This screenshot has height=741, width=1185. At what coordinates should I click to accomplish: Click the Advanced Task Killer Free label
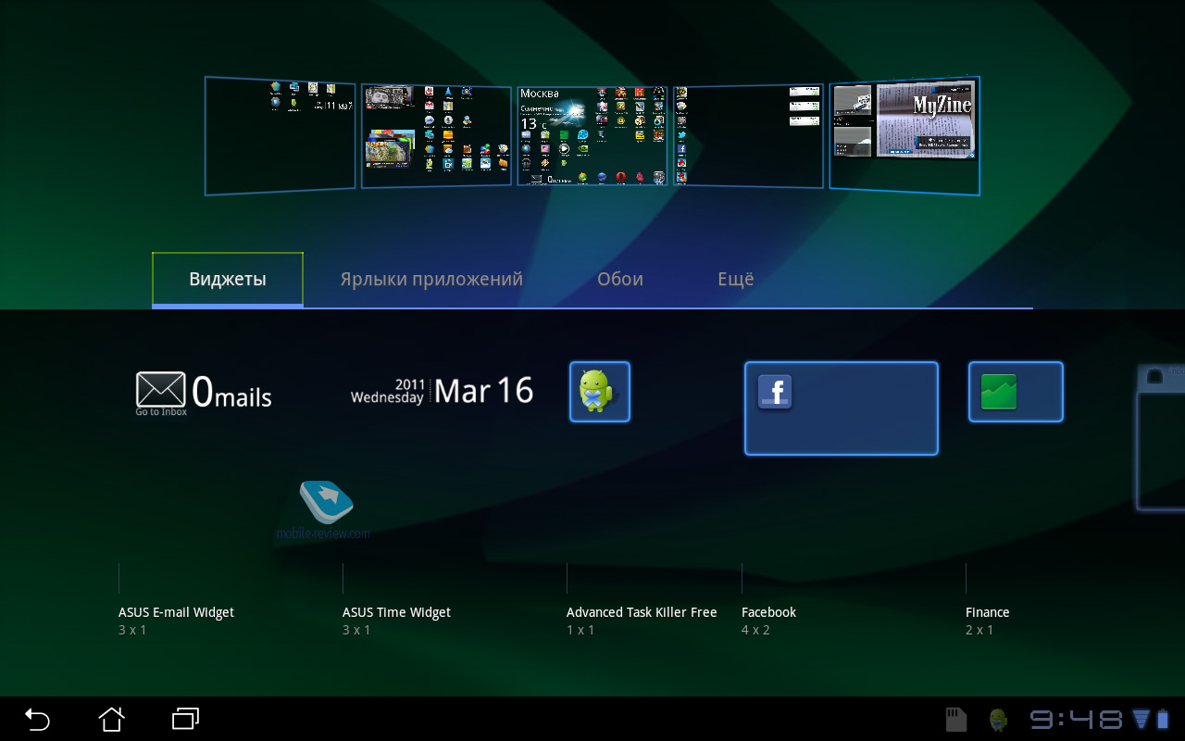click(642, 612)
